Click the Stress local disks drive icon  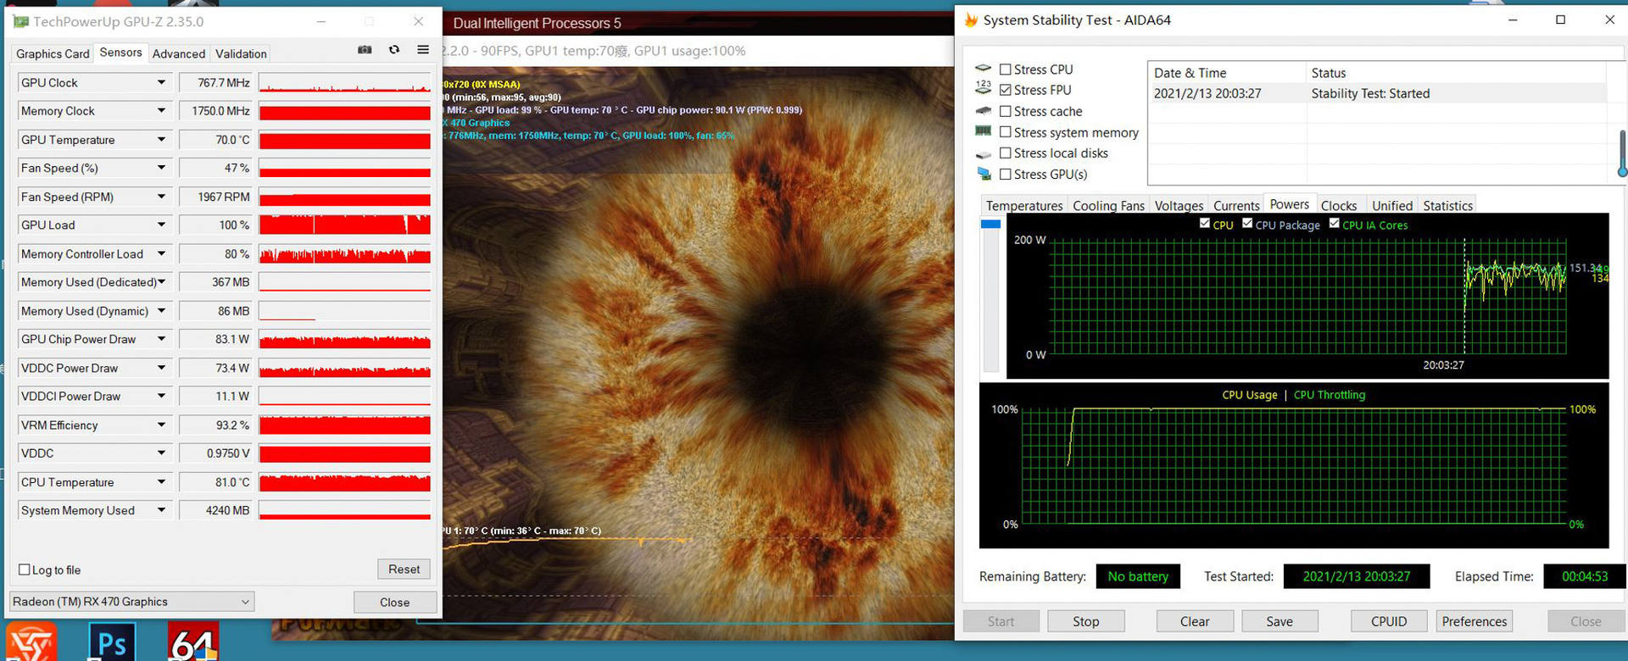tap(984, 154)
